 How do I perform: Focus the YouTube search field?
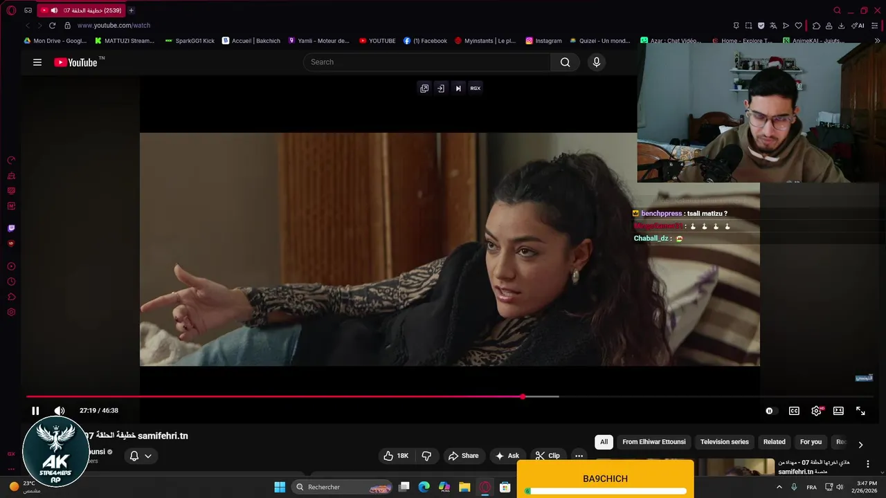(x=427, y=62)
